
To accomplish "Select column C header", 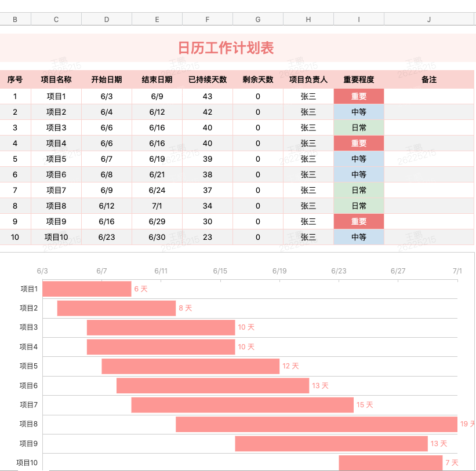I will pyautogui.click(x=56, y=20).
